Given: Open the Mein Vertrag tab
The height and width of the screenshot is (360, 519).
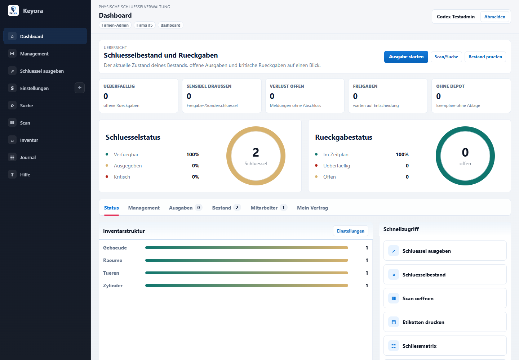Looking at the screenshot, I should (312, 208).
